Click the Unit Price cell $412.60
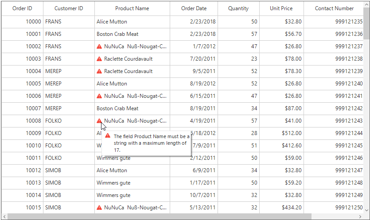Viewport: 370px width, 220px height. [281, 146]
